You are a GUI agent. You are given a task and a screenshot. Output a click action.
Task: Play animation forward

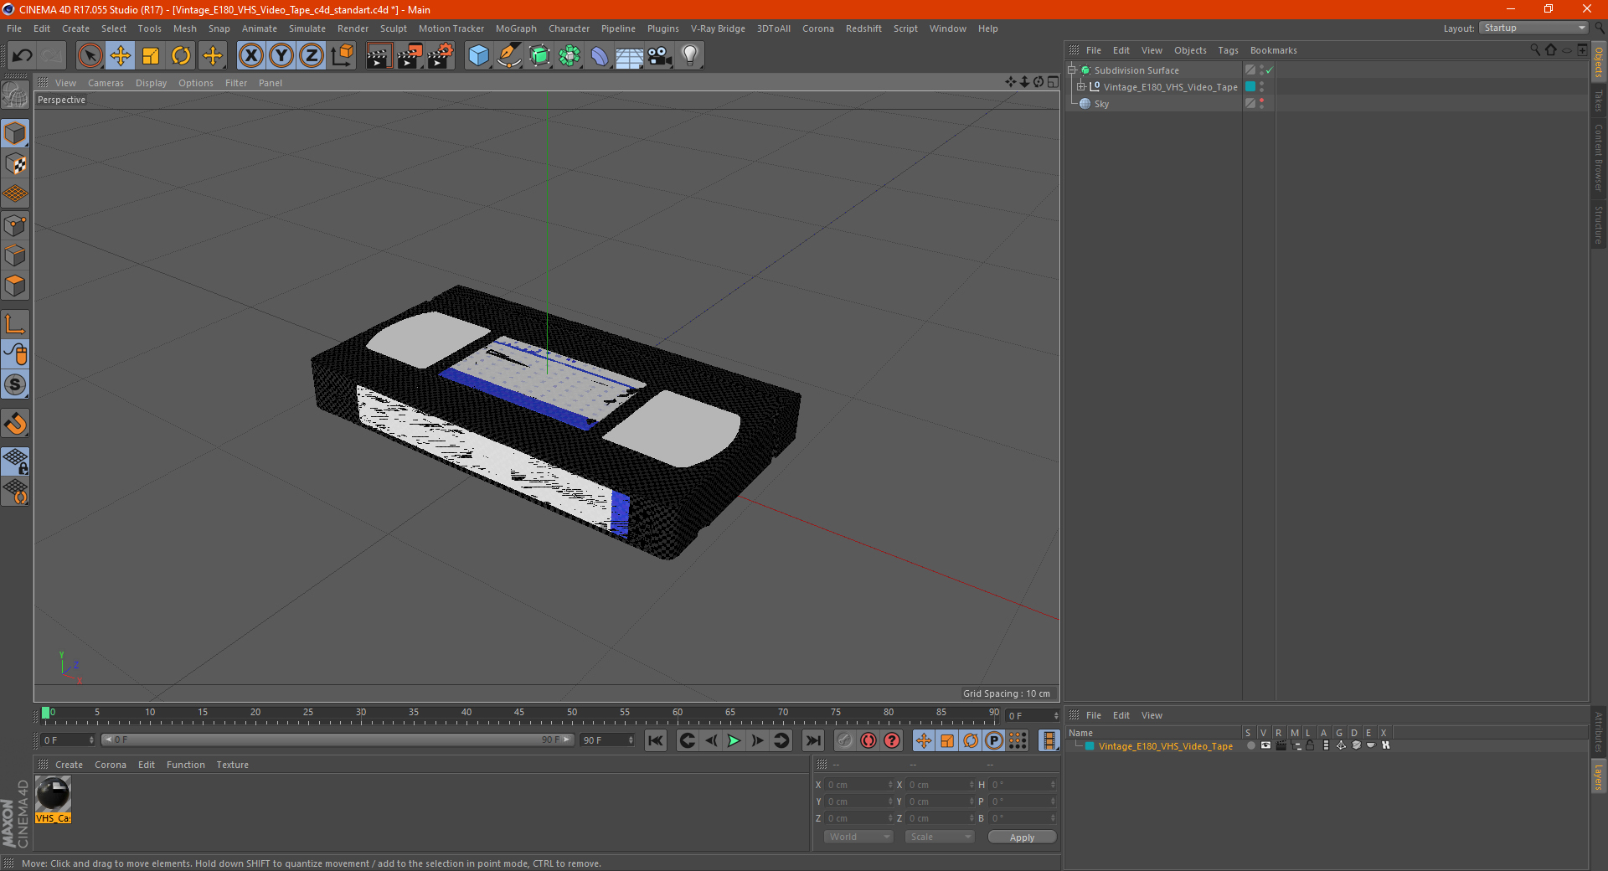point(734,740)
